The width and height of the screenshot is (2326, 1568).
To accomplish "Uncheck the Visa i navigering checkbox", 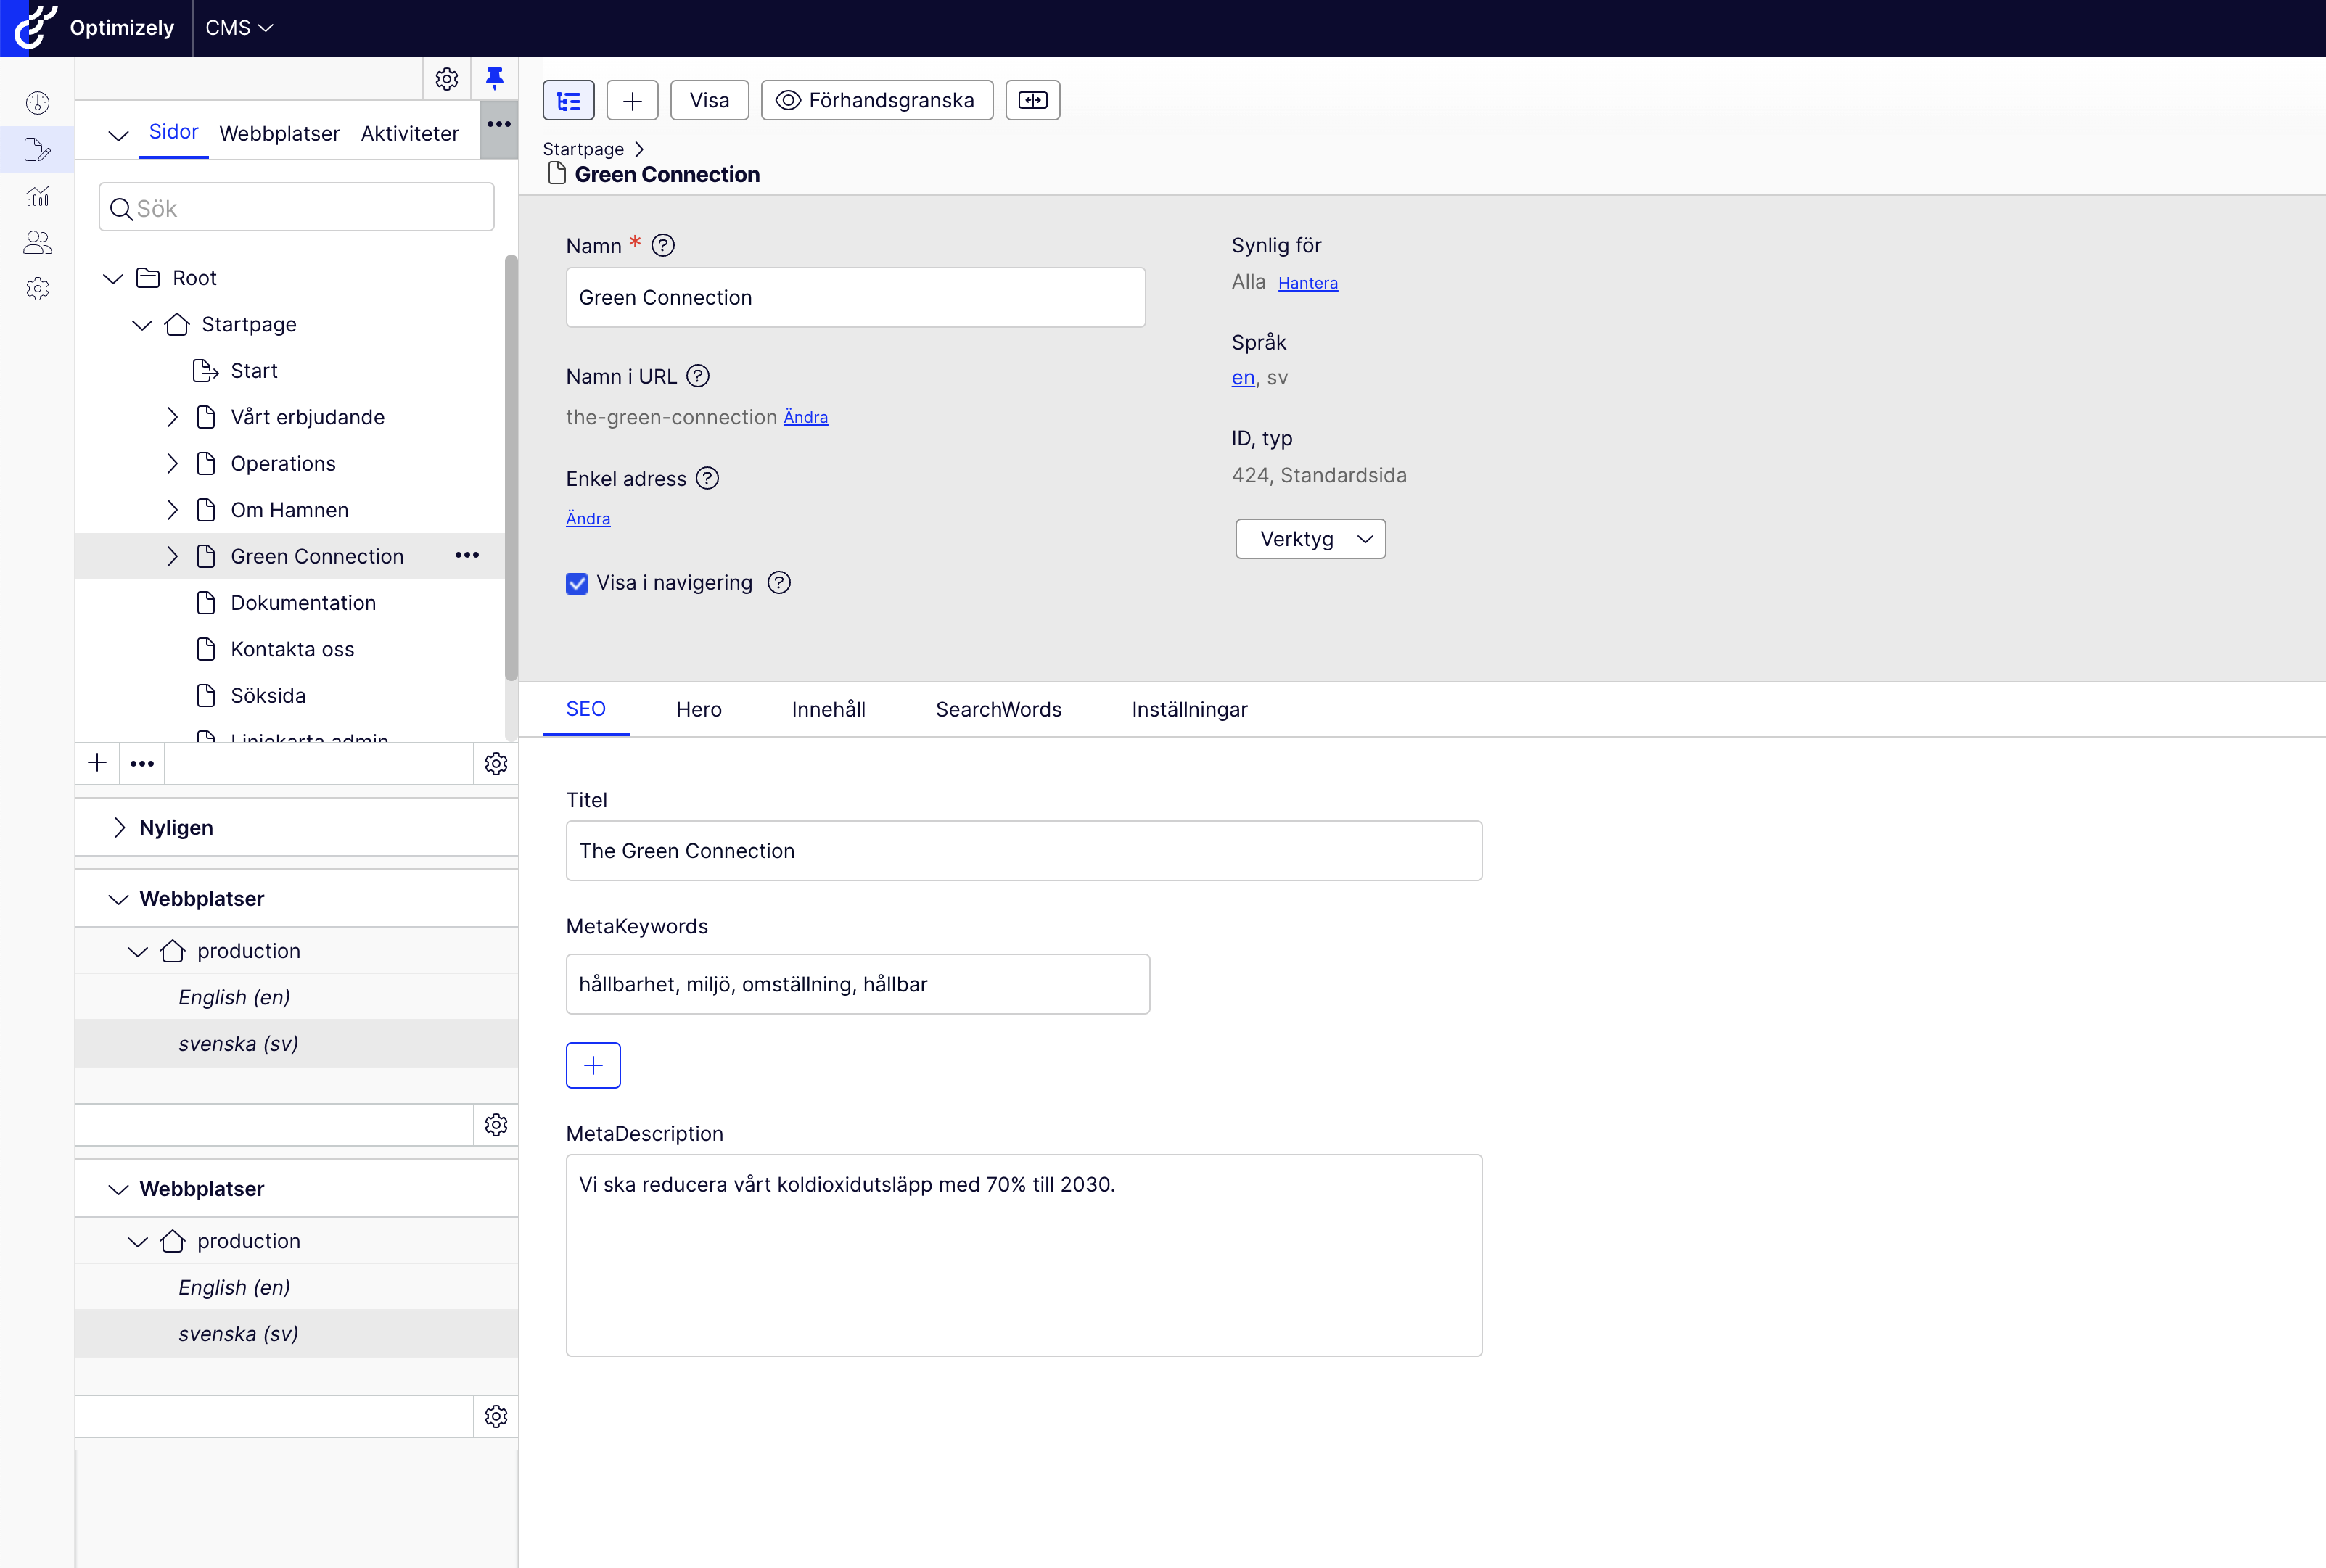I will (x=578, y=583).
